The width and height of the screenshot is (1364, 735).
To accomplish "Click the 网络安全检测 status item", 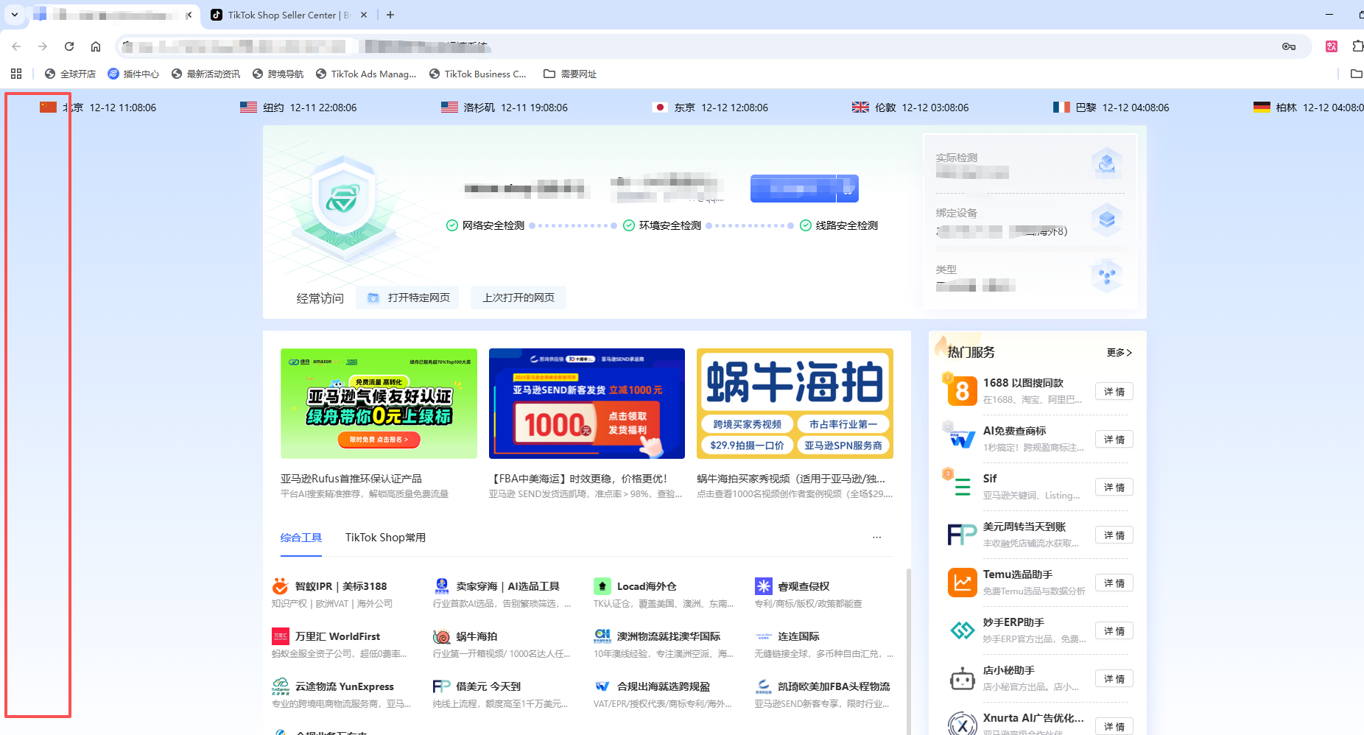I will (x=486, y=225).
